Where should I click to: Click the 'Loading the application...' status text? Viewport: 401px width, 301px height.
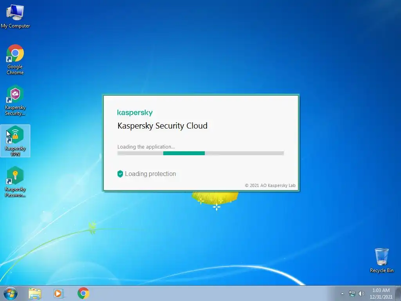(146, 147)
